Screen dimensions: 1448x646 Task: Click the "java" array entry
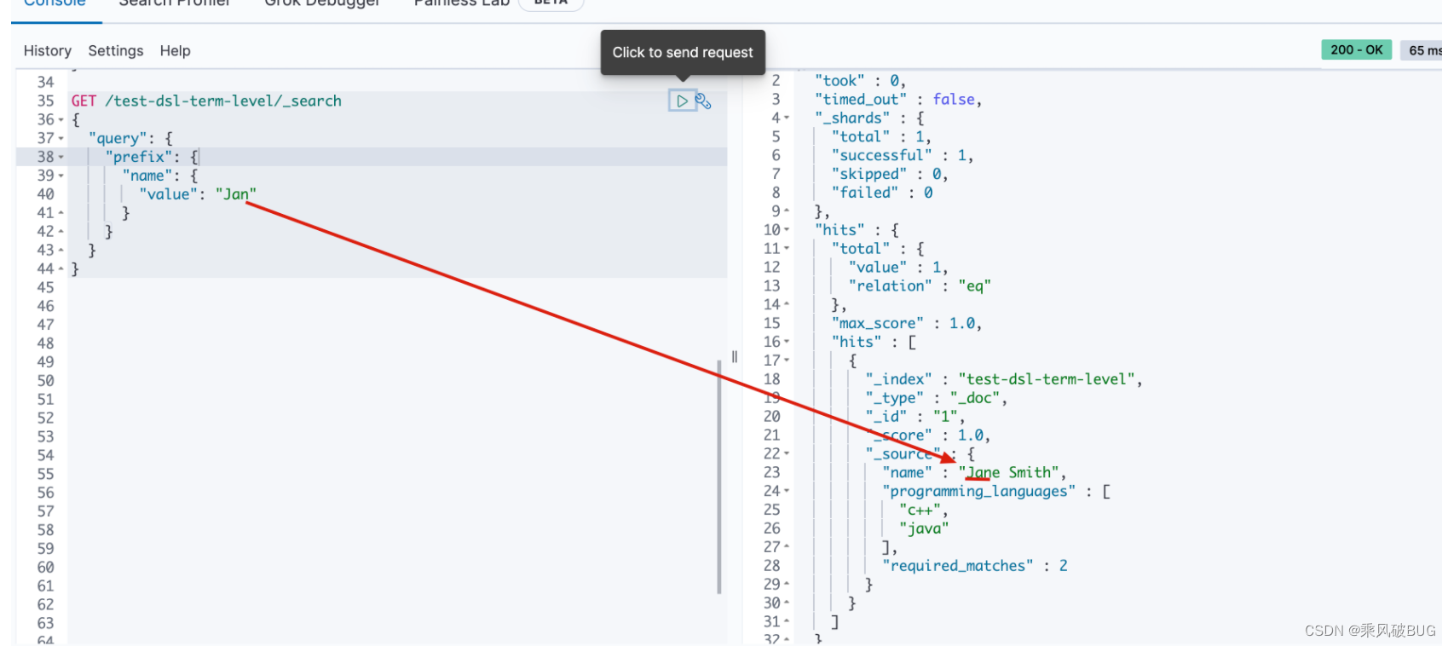(924, 529)
